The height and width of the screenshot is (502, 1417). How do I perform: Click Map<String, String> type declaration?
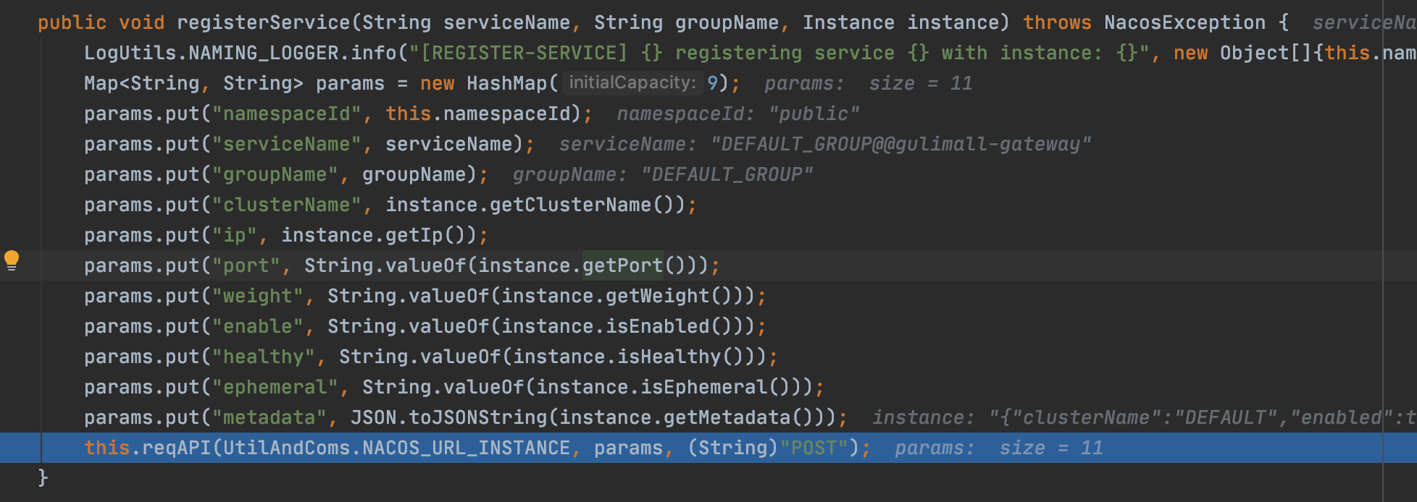click(x=194, y=83)
